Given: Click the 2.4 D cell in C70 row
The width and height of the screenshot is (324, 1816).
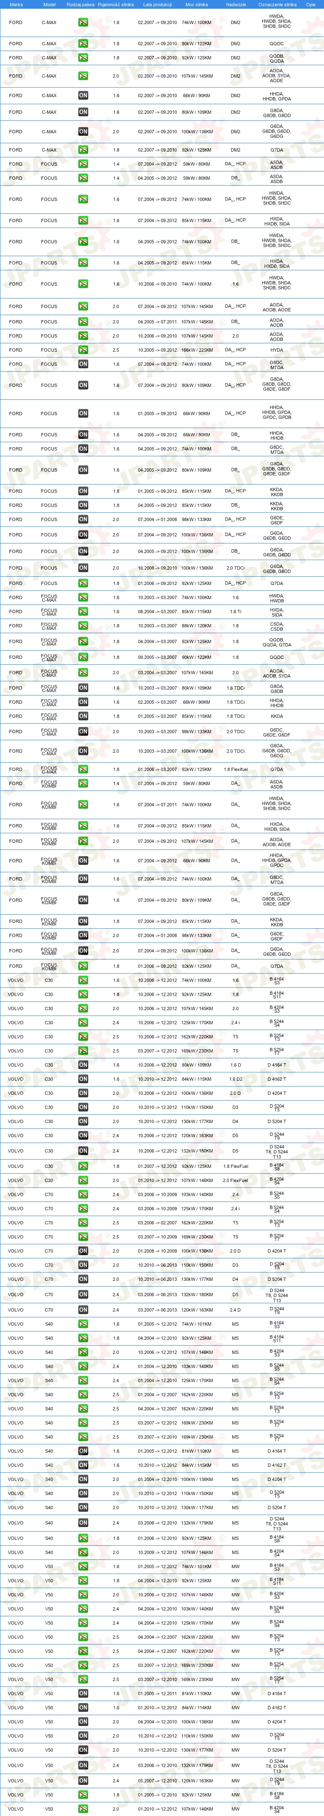Looking at the screenshot, I should 235,1310.
